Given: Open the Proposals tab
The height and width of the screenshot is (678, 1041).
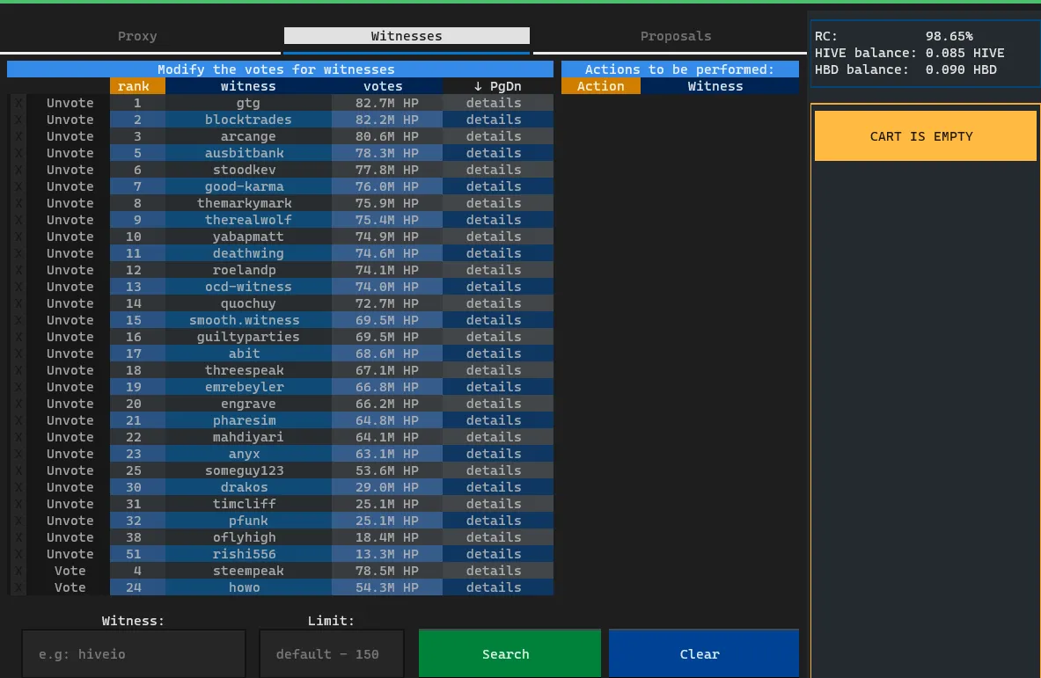Looking at the screenshot, I should (675, 36).
